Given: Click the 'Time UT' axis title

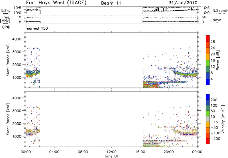Looking at the screenshot, I should point(111,156).
